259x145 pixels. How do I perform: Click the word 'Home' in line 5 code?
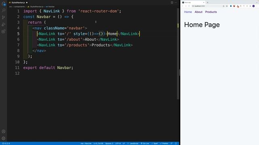coord(112,34)
